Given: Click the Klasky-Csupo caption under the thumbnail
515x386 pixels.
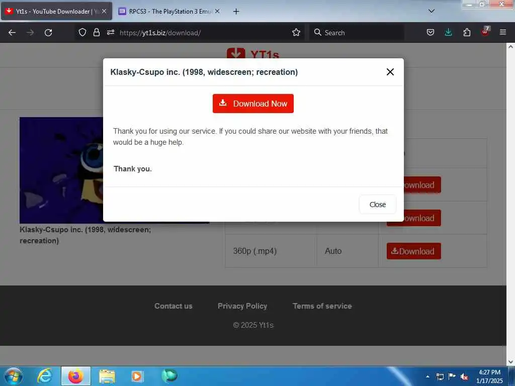Looking at the screenshot, I should click(85, 235).
